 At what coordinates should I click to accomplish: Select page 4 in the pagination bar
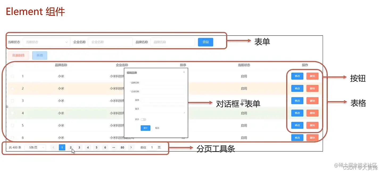88,147
